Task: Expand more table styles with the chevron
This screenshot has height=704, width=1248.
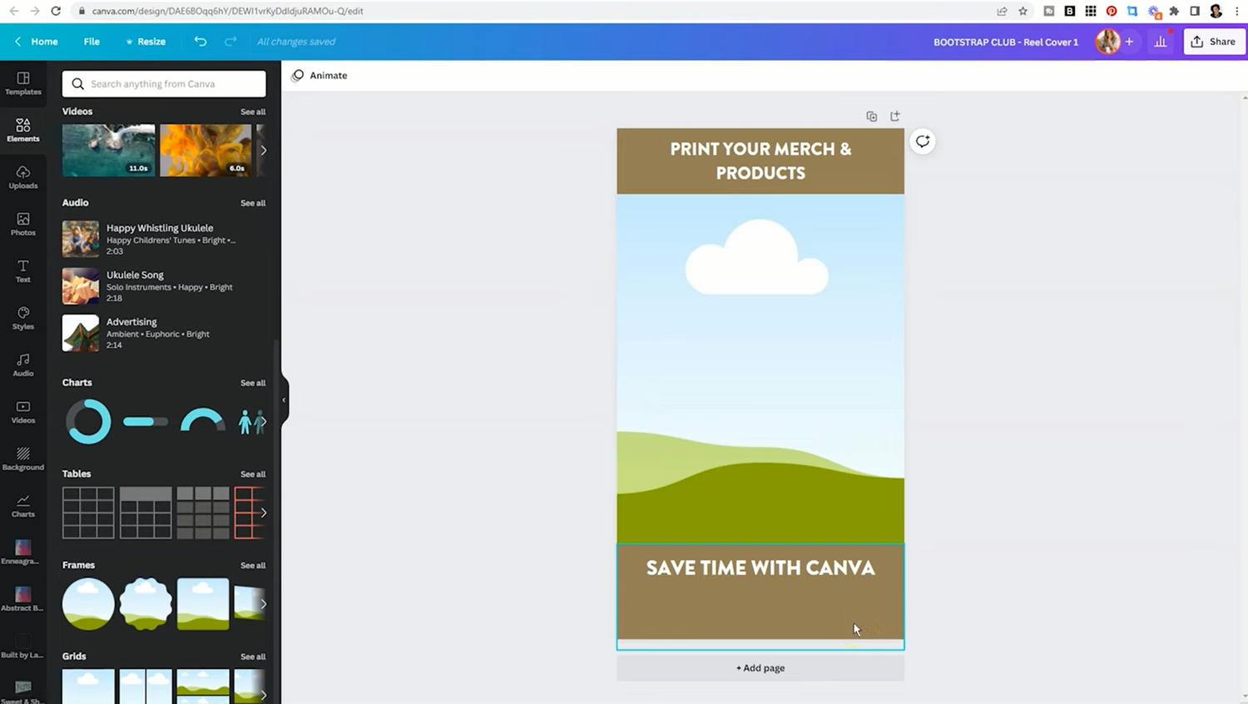Action: coord(264,513)
